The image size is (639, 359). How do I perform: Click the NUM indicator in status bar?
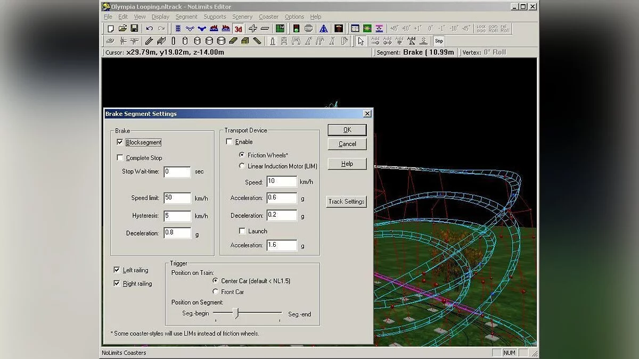[x=509, y=353]
